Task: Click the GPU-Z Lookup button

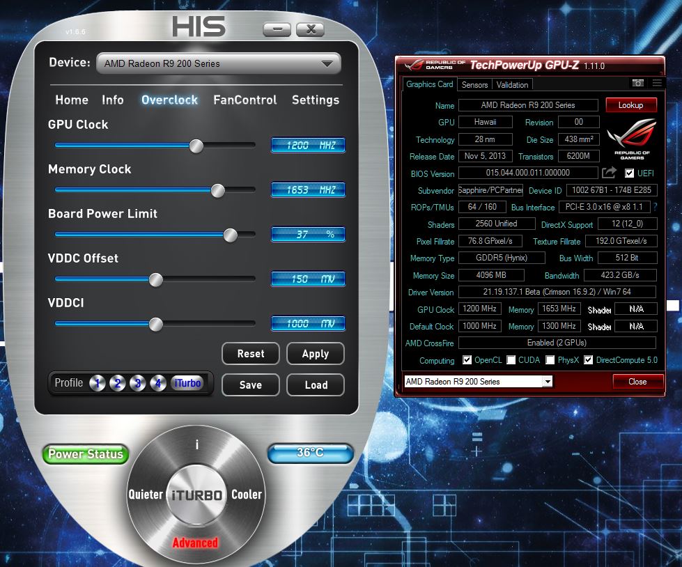Action: click(x=630, y=104)
